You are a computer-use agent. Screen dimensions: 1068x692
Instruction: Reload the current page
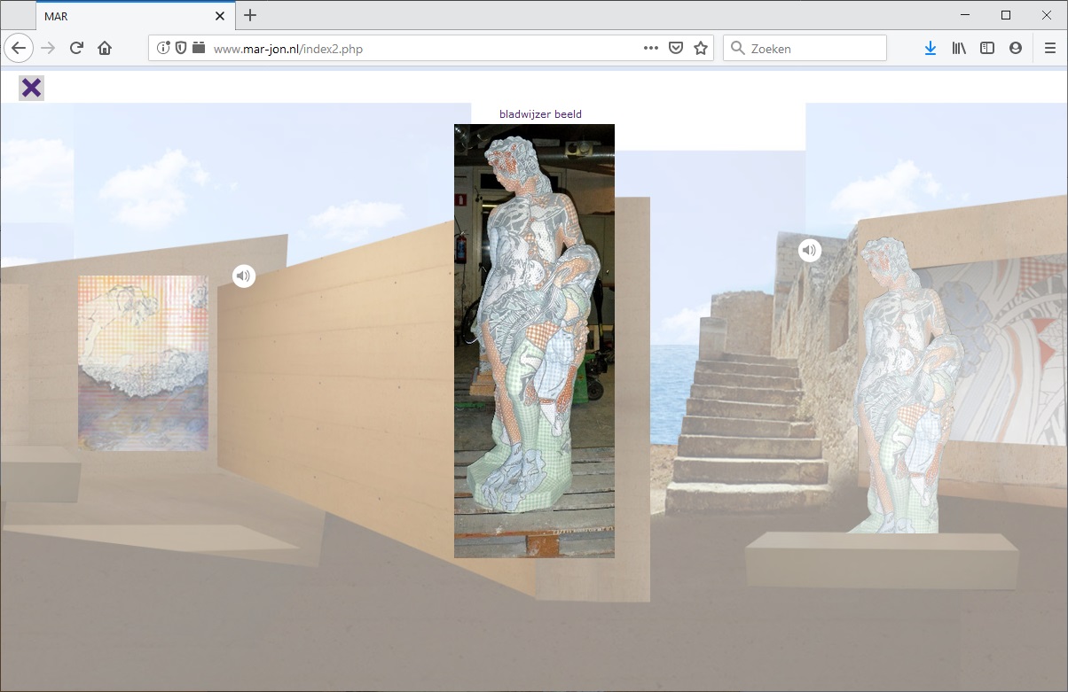76,49
